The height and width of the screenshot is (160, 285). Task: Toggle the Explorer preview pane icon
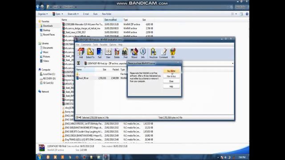pyautogui.click(x=241, y=14)
